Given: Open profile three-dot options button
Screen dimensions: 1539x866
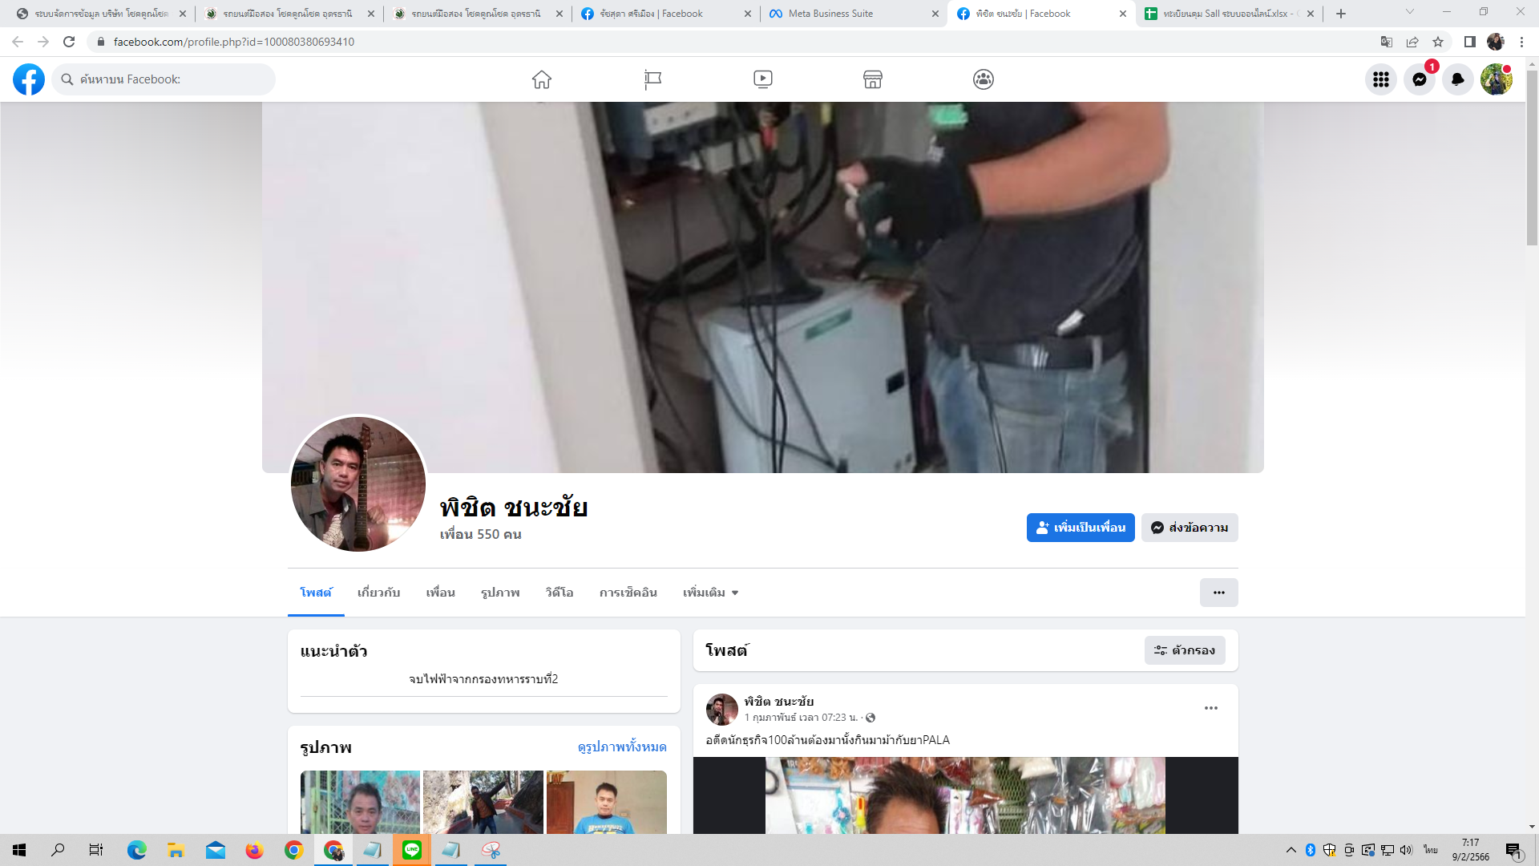Looking at the screenshot, I should click(x=1218, y=593).
